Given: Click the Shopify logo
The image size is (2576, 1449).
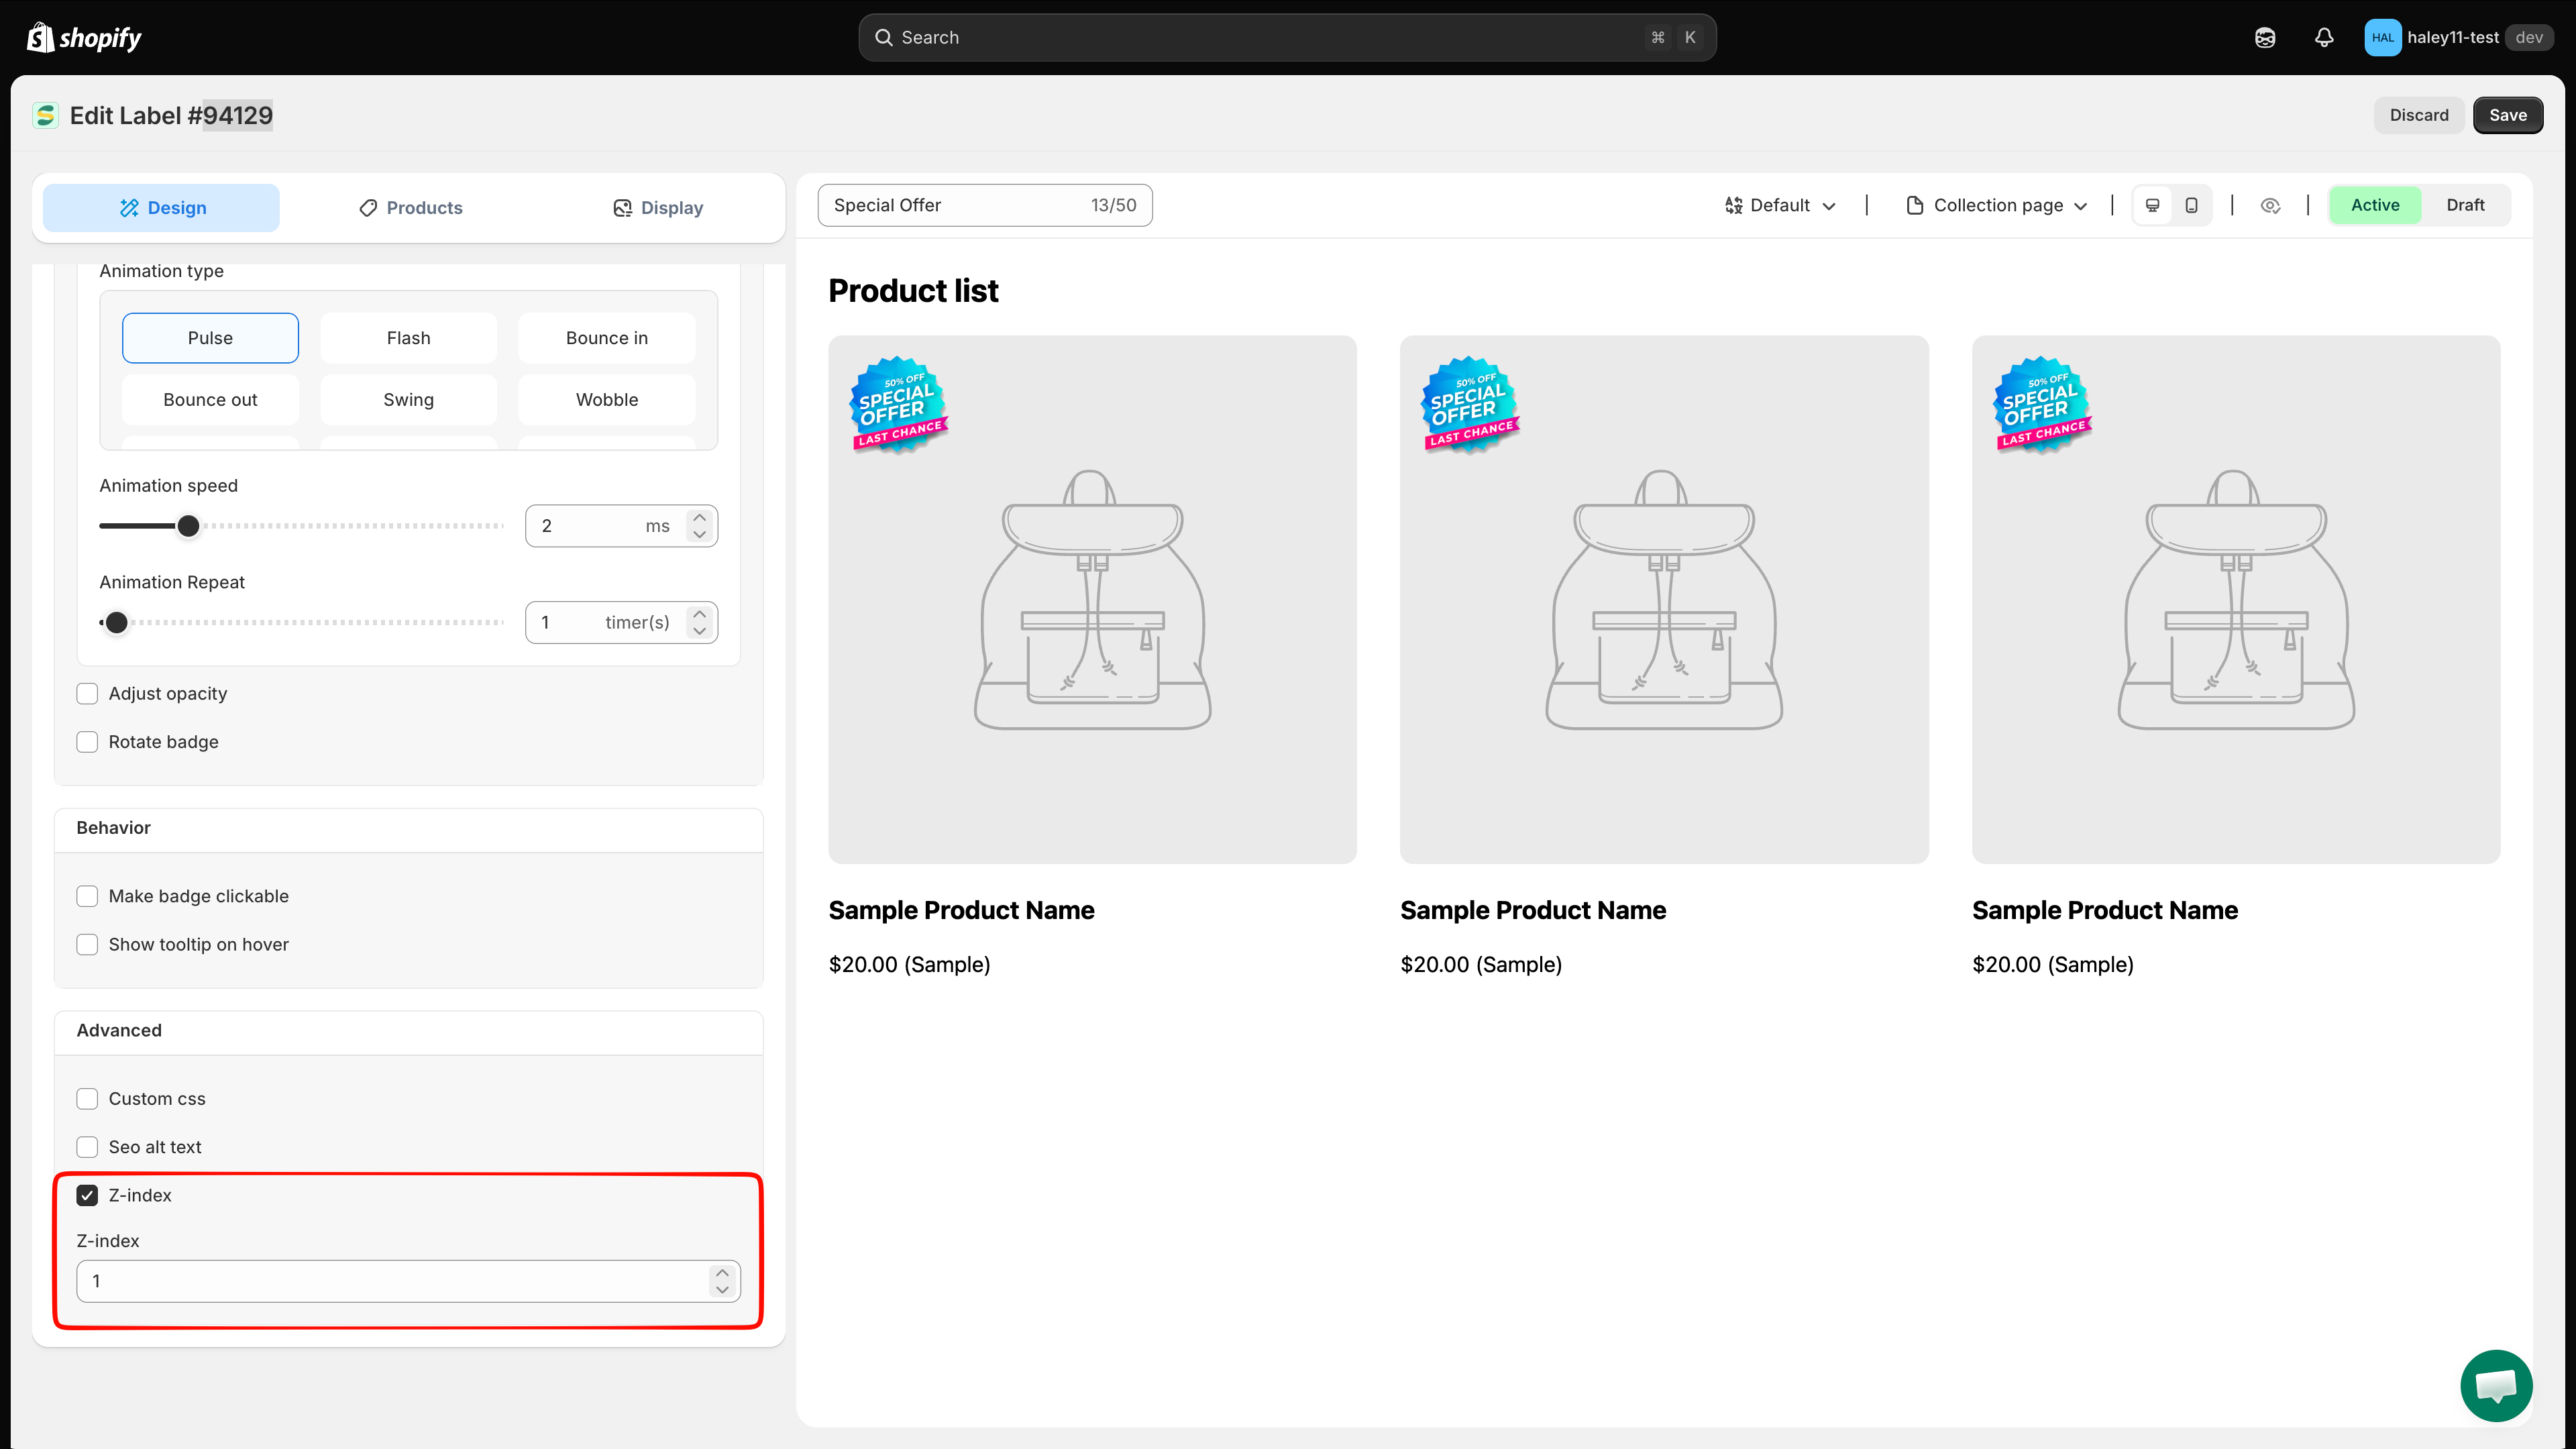Looking at the screenshot, I should [84, 37].
